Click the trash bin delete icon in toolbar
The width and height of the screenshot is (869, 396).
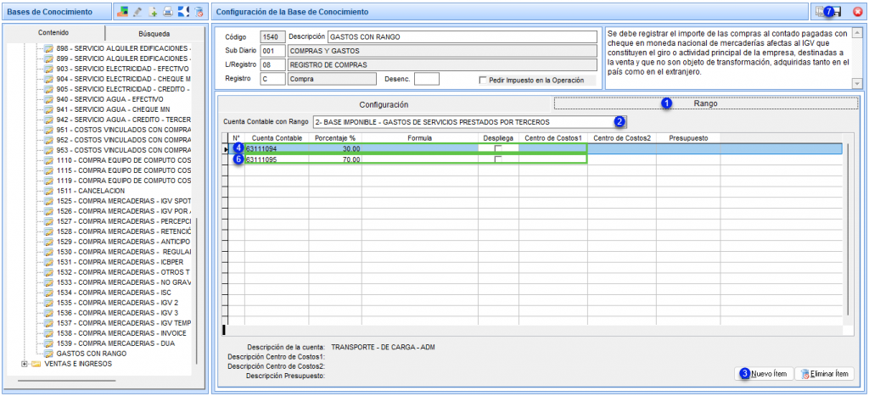coord(199,12)
